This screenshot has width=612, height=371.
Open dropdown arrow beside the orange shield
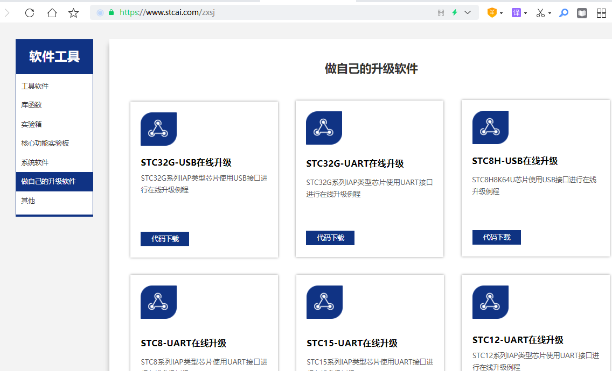tap(501, 13)
